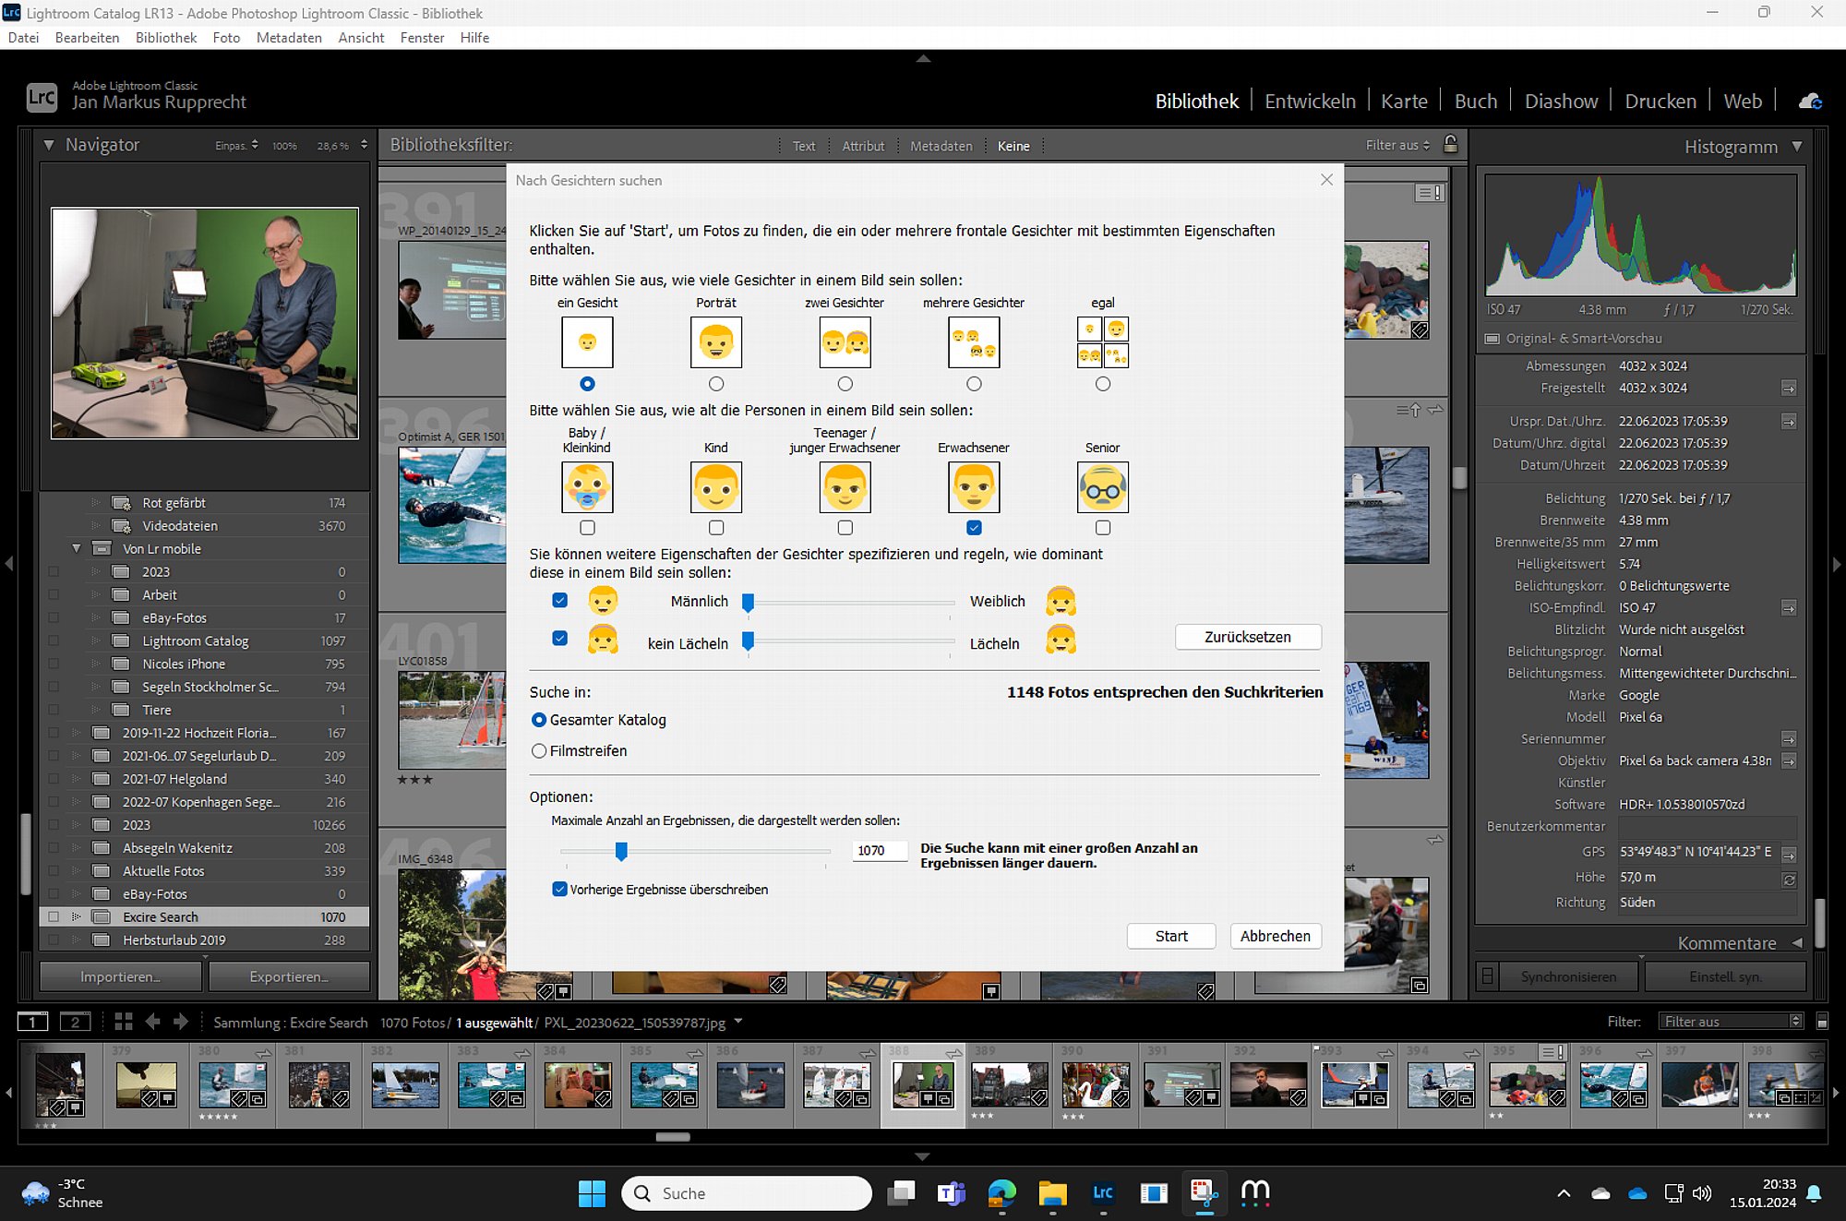
Task: Open Microsoft Teams from the taskbar
Action: point(951,1193)
